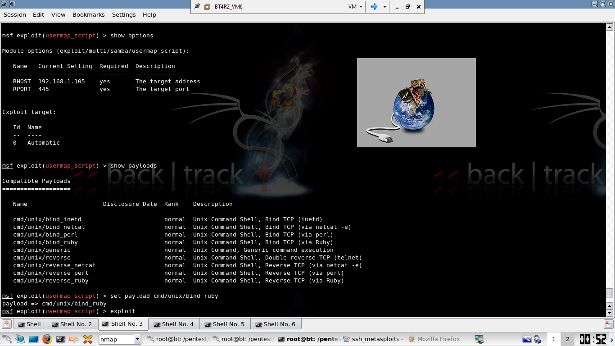Switch to the Shell tab
Image resolution: width=615 pixels, height=346 pixels.
pos(30,324)
